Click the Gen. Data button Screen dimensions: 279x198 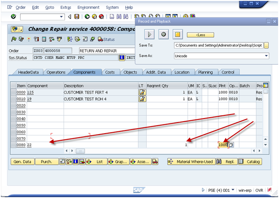(22, 162)
